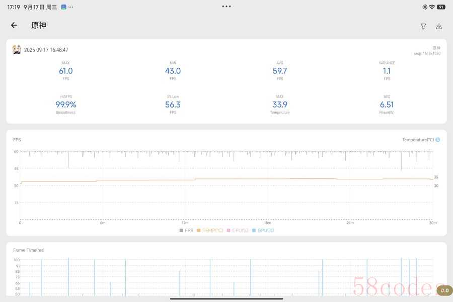Toggle FPS series in chart legend

186,231
